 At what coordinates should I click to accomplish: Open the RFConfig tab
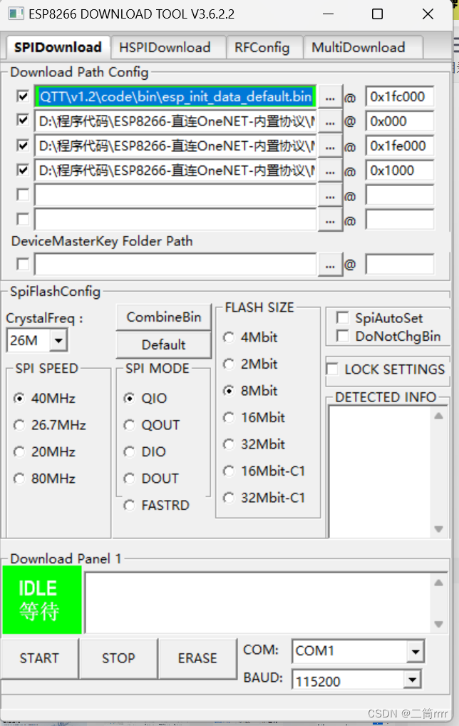click(x=264, y=48)
